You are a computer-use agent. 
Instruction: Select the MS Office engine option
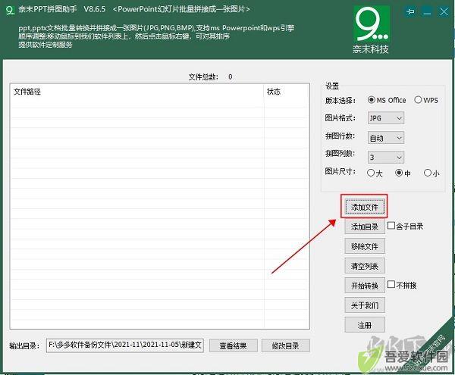coord(387,100)
